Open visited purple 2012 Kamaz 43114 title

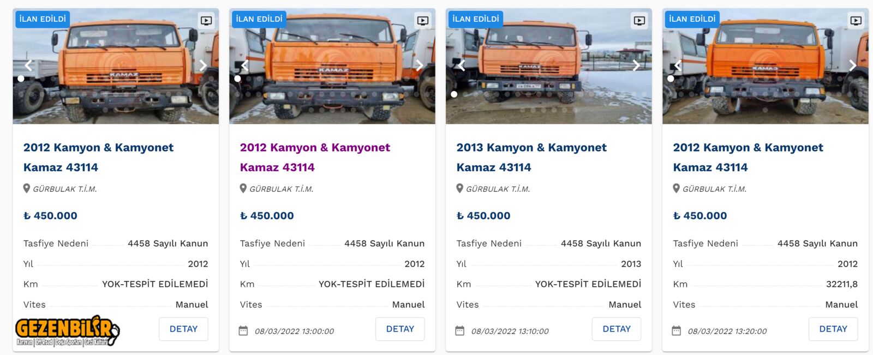click(315, 157)
